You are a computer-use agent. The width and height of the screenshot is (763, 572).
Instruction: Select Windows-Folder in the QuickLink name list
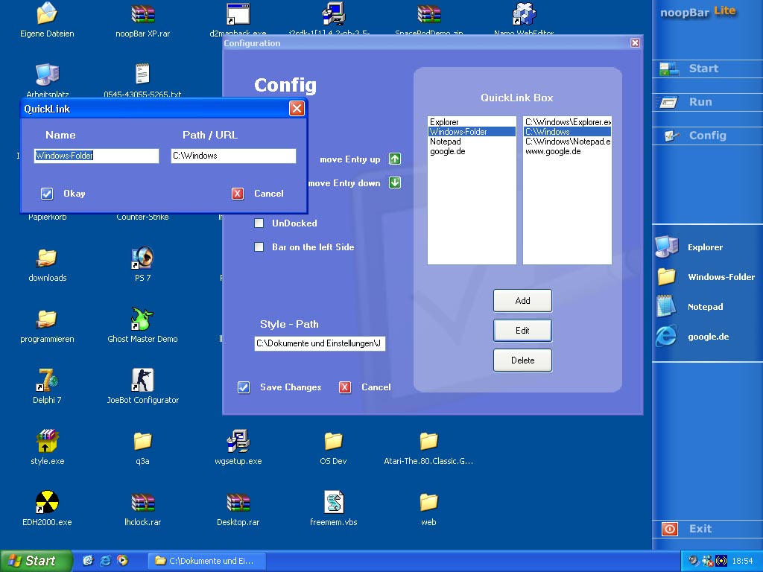pyautogui.click(x=472, y=132)
